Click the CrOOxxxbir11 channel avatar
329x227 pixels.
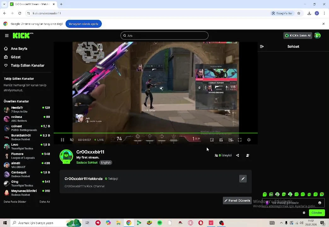pyautogui.click(x=66, y=156)
